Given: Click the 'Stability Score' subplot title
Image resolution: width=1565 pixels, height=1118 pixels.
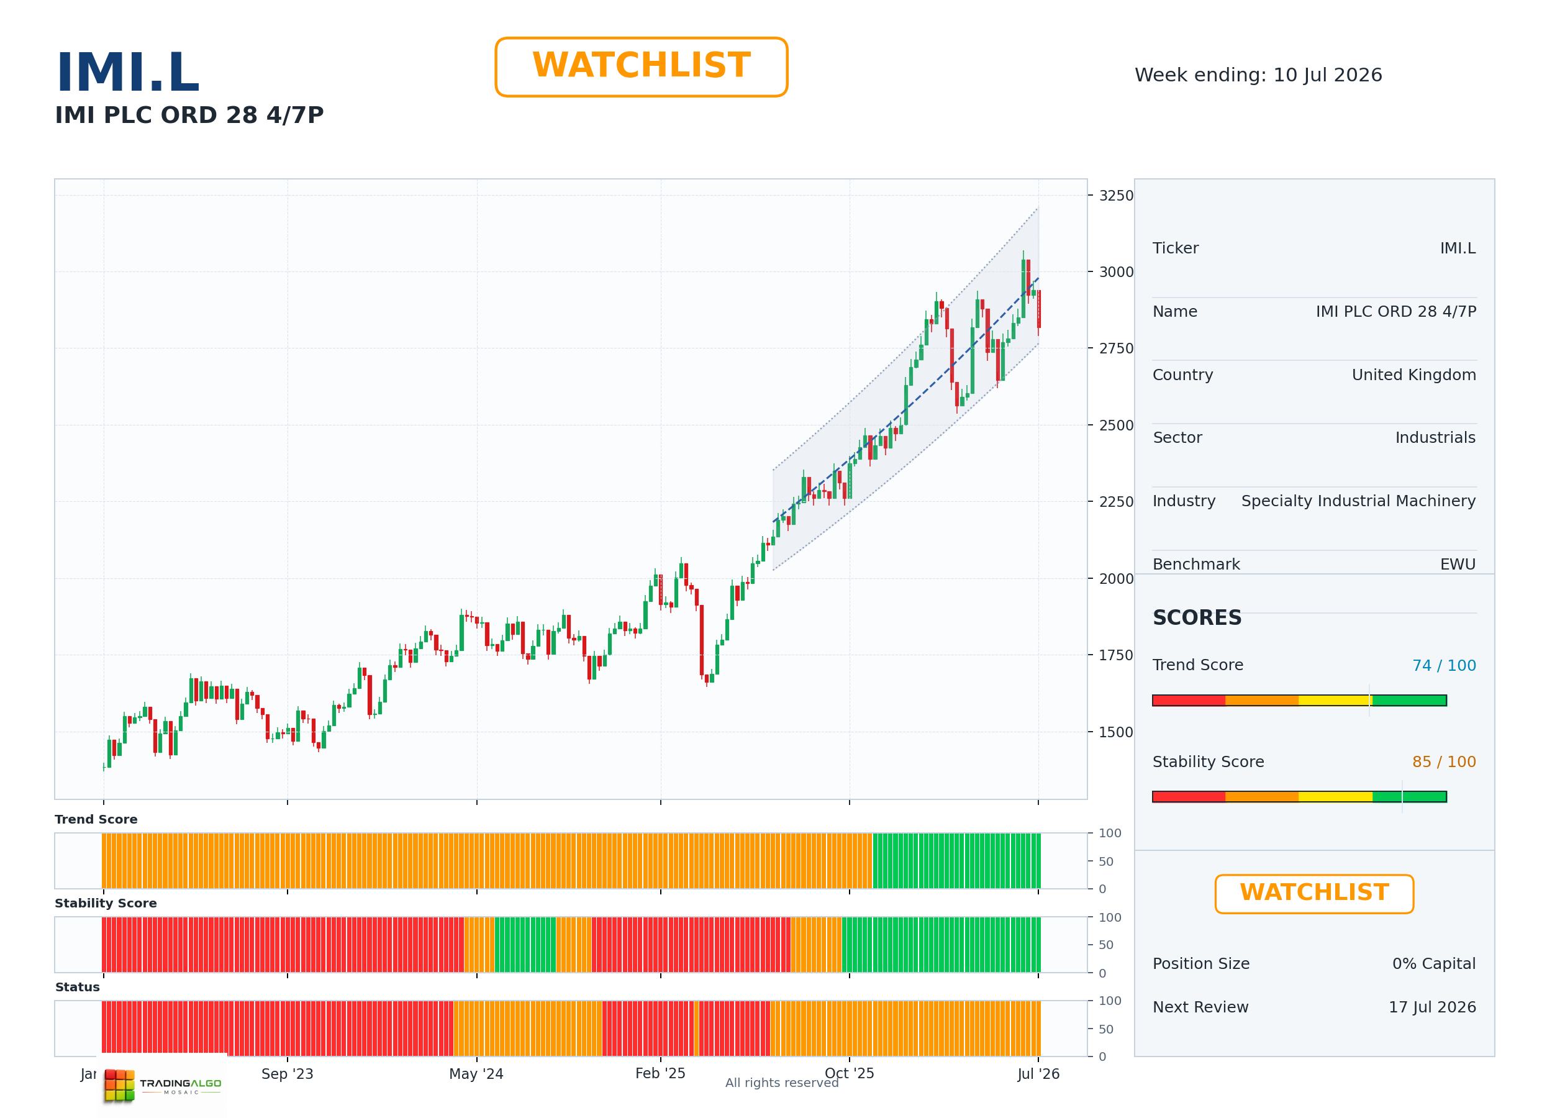Looking at the screenshot, I should click(106, 903).
